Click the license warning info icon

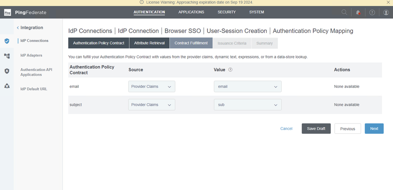[142, 2]
